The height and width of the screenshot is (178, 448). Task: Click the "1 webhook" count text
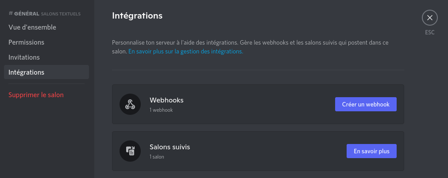tap(161, 110)
